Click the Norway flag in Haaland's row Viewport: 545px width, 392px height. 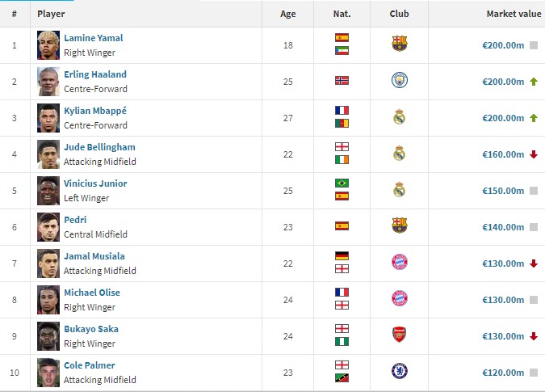[342, 81]
